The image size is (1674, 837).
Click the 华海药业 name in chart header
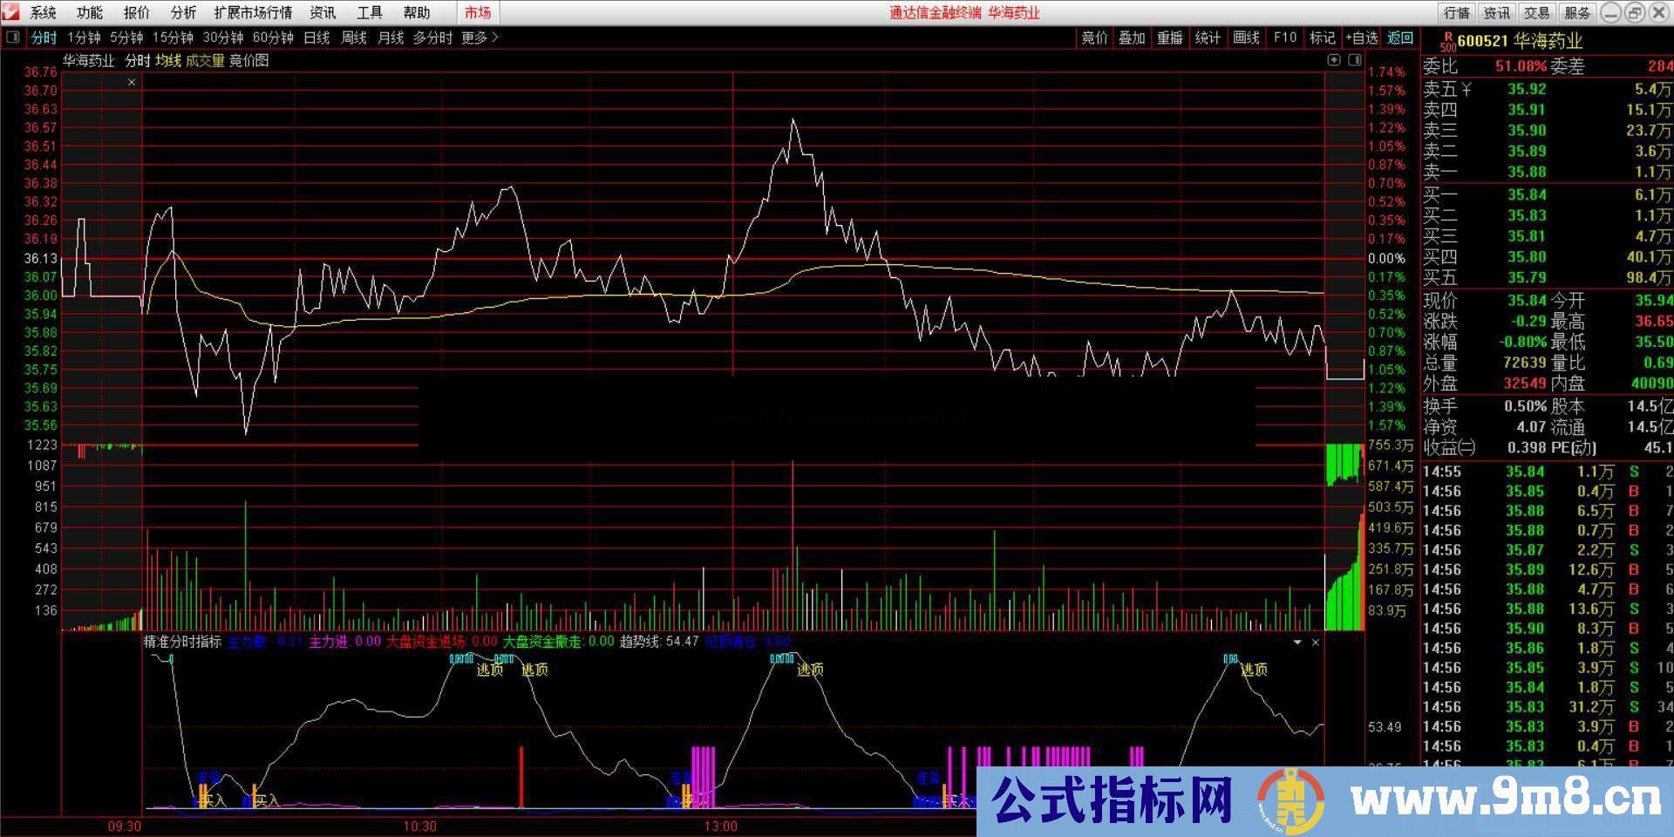pos(88,60)
